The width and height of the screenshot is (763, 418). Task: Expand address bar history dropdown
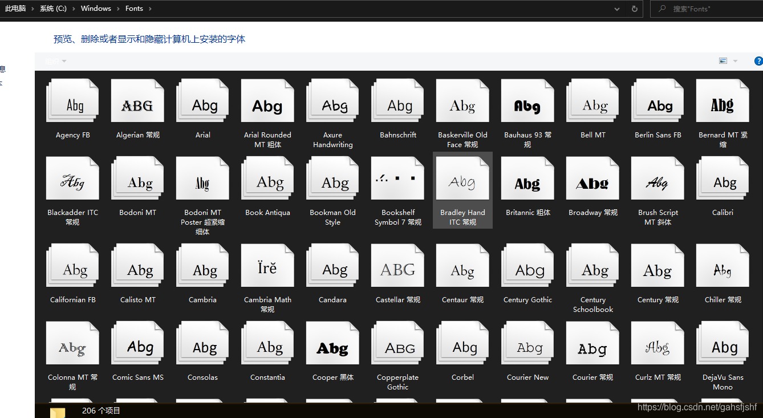pyautogui.click(x=617, y=9)
